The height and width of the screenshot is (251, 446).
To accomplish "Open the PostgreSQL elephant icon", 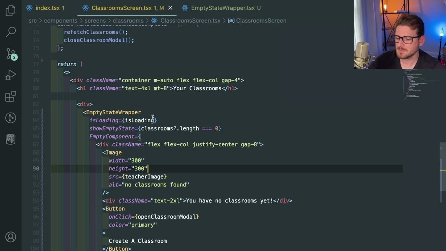I will pos(10,139).
